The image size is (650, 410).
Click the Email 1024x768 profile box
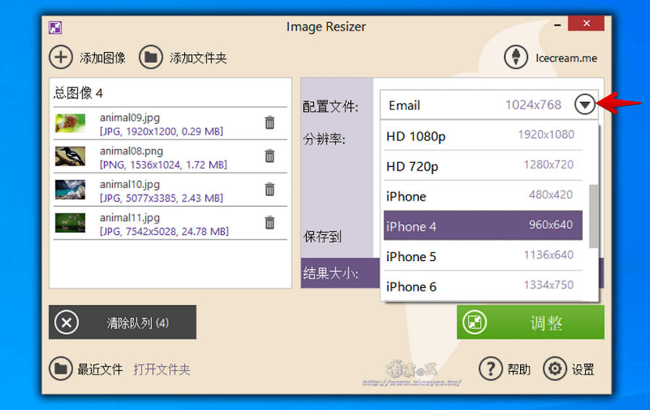[x=489, y=105]
